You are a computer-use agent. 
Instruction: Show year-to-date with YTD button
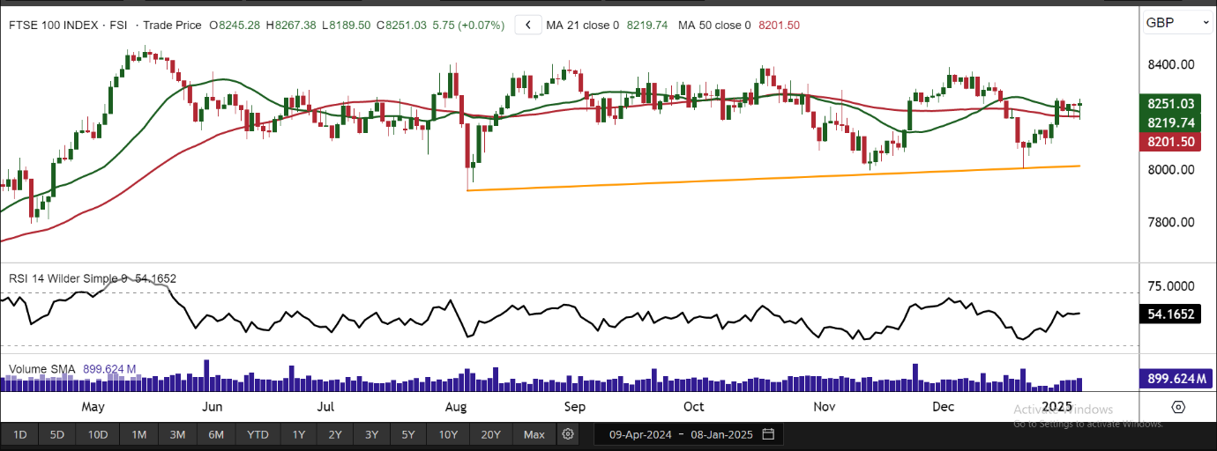point(258,434)
